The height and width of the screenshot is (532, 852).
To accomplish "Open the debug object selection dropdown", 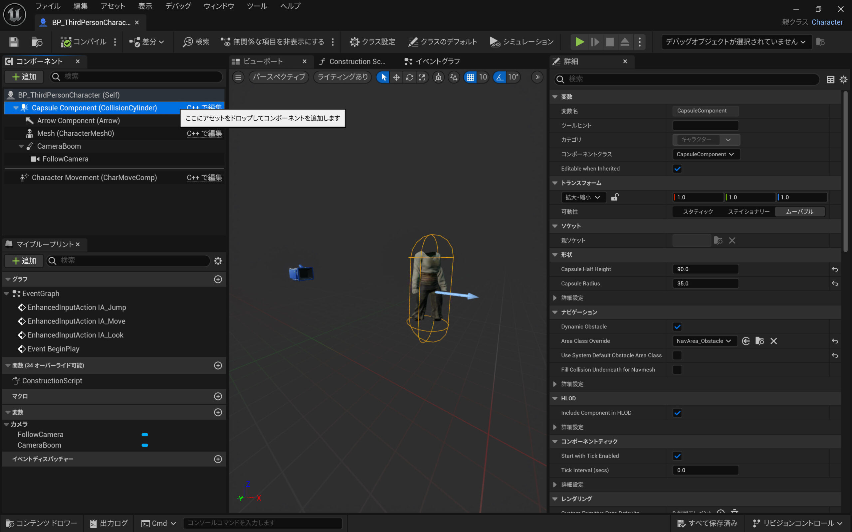I will pyautogui.click(x=736, y=42).
